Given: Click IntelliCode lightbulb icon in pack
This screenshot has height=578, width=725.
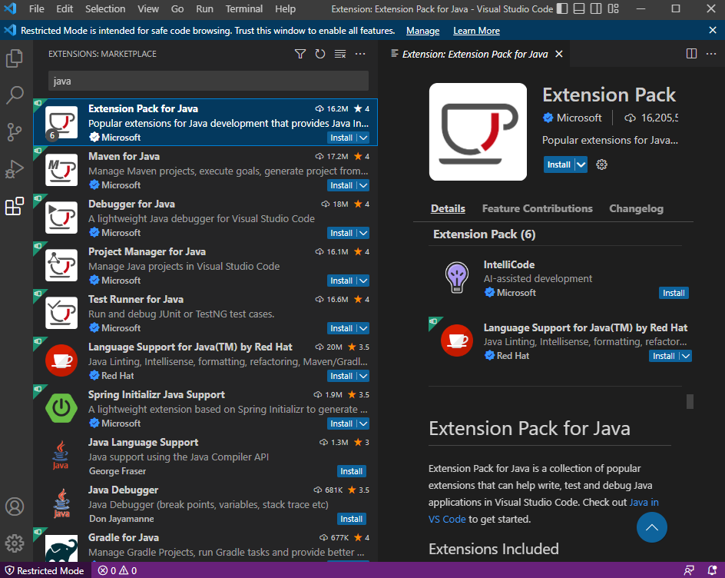Looking at the screenshot, I should click(457, 277).
